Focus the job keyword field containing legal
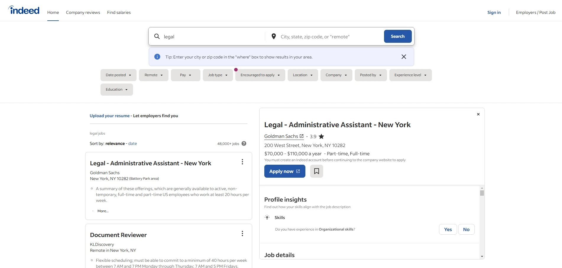 [213, 37]
